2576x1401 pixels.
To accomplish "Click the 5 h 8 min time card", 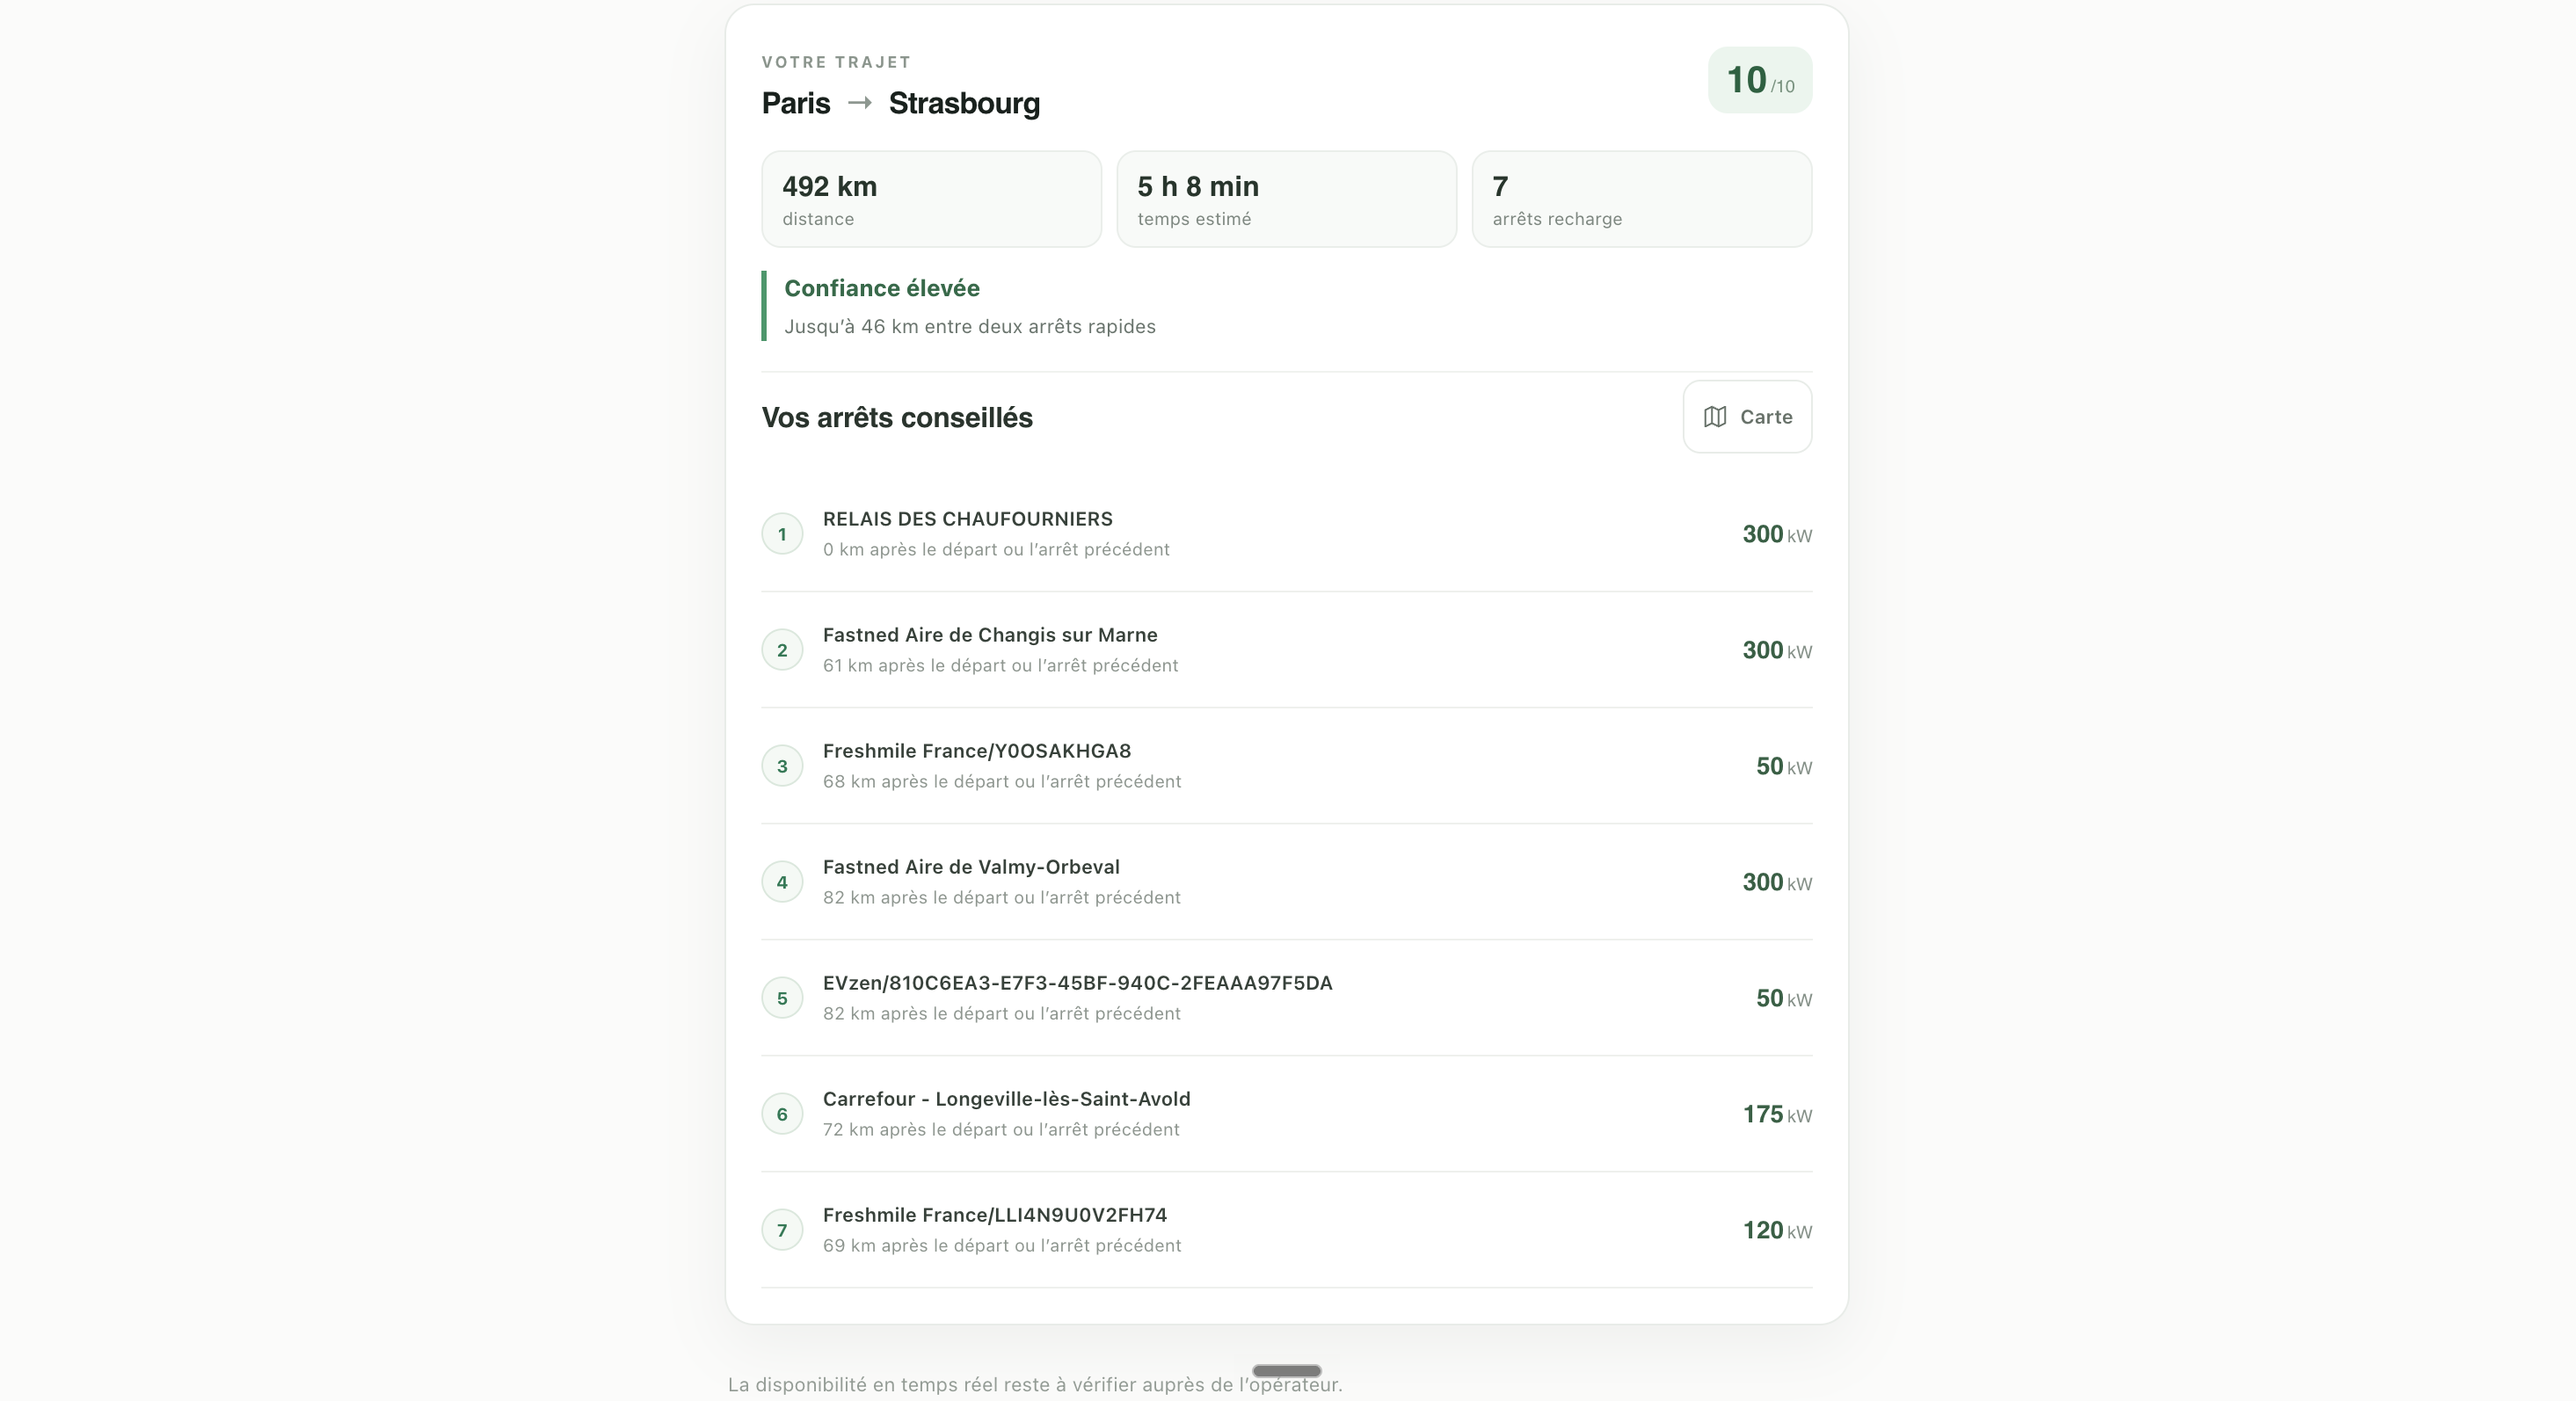I will click(x=1286, y=199).
